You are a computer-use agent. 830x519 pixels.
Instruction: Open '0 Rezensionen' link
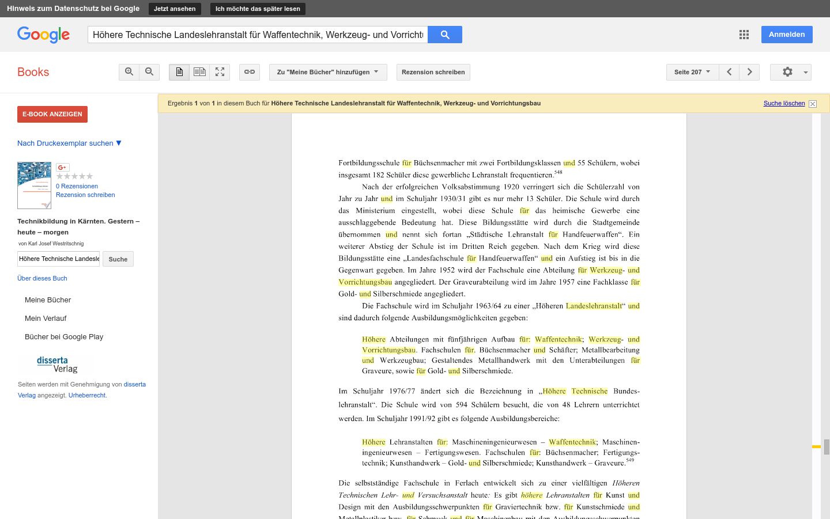pyautogui.click(x=77, y=186)
